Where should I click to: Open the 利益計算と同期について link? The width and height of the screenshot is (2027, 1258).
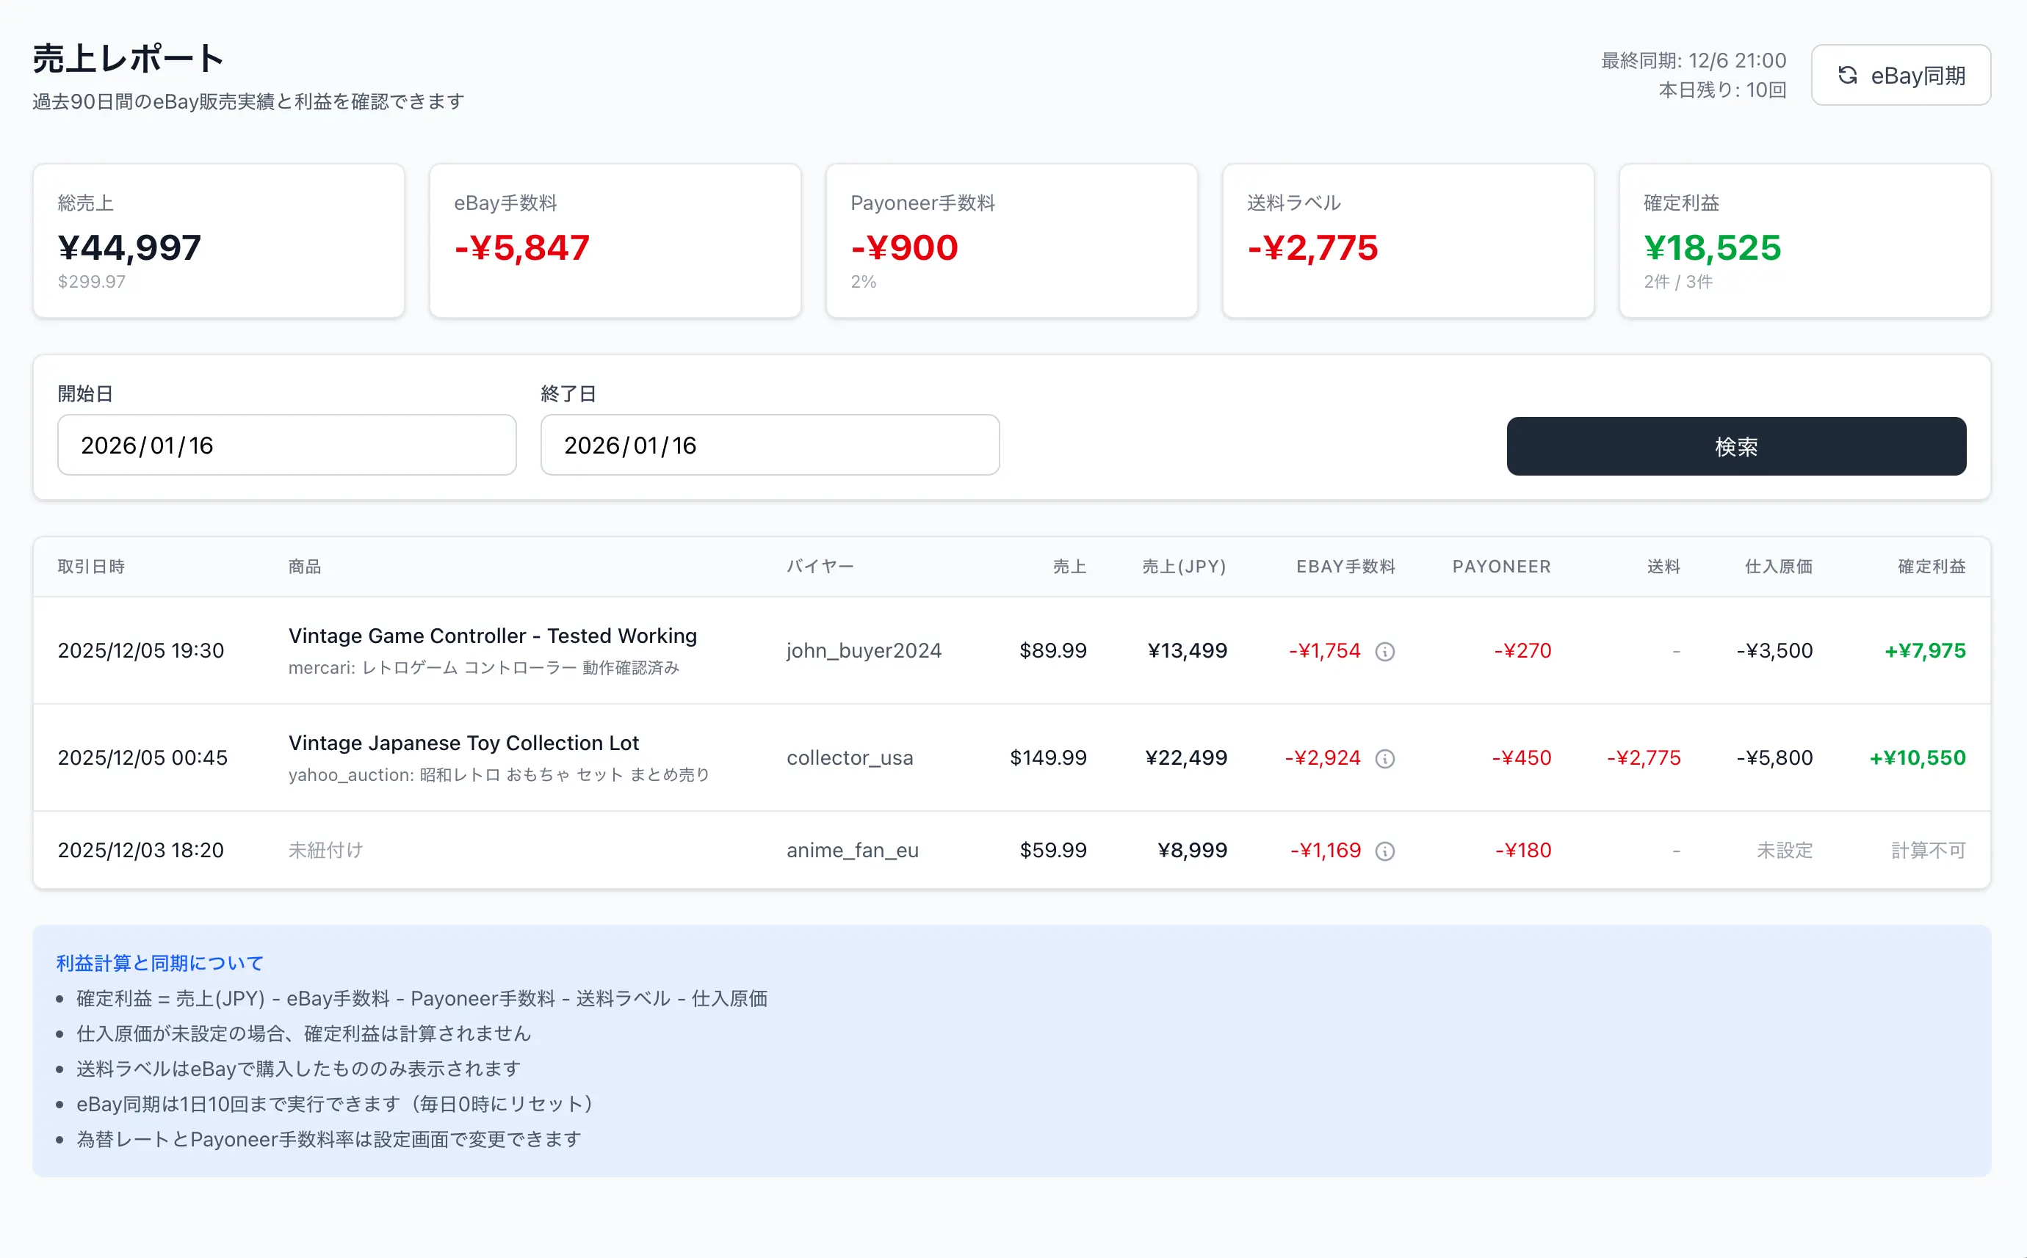(x=157, y=961)
